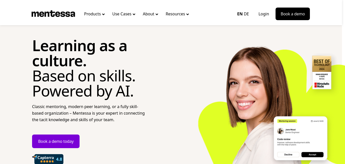The height and width of the screenshot is (164, 345).
Task: Select the EN language option
Action: point(240,14)
